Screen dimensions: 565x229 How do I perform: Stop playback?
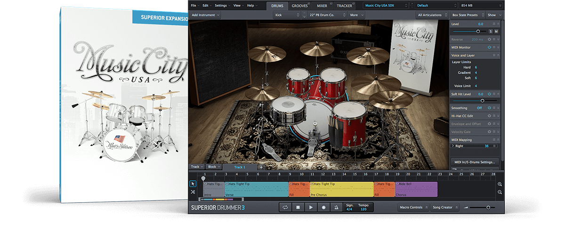pos(298,207)
